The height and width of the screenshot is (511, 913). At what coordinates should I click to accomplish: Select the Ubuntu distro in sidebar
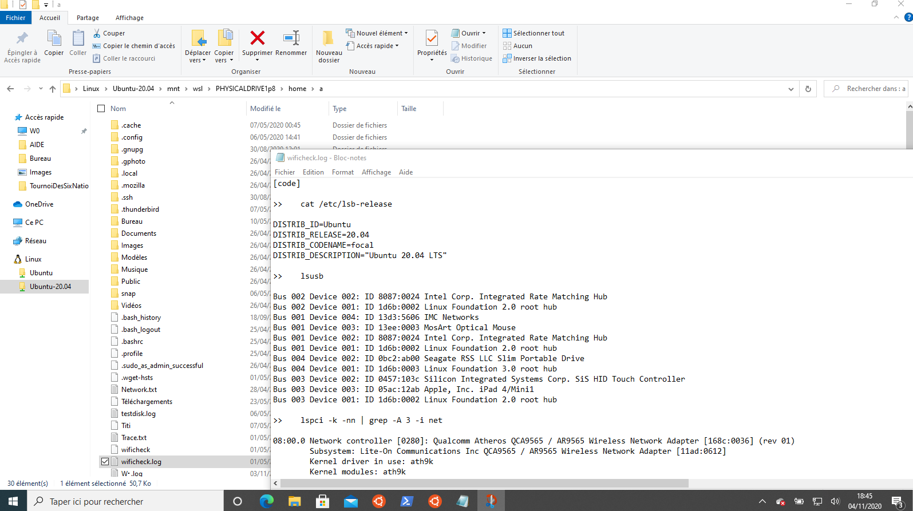(41, 273)
